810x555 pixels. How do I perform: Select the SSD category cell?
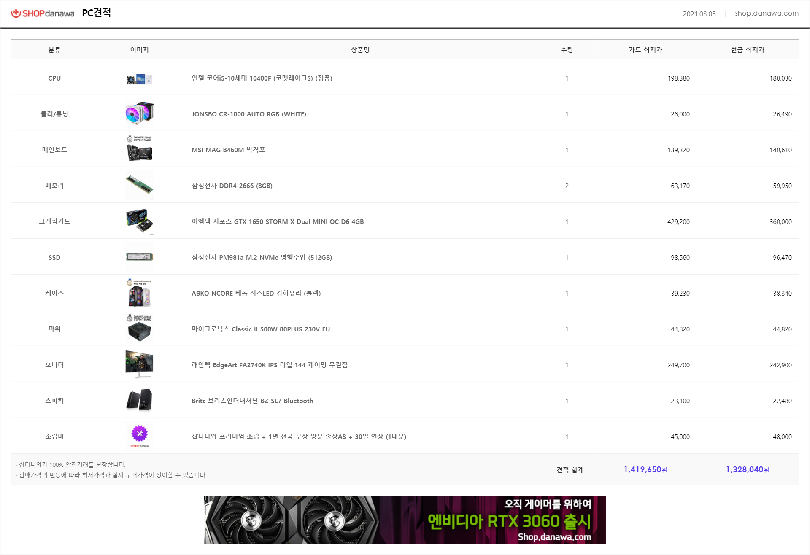tap(54, 258)
